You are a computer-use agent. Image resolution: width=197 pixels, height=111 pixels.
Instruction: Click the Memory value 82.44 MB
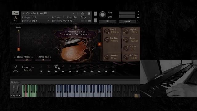(68, 21)
